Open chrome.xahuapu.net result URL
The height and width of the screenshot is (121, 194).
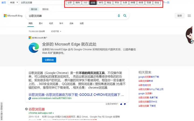coord(40,113)
